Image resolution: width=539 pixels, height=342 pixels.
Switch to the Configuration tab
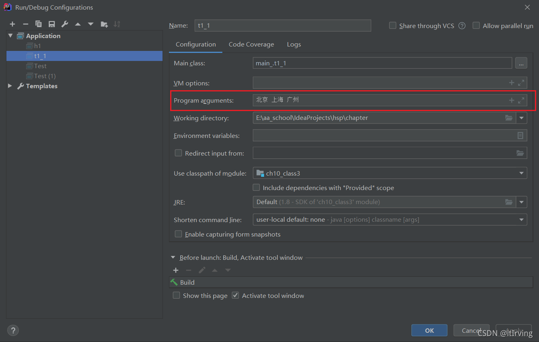(195, 45)
